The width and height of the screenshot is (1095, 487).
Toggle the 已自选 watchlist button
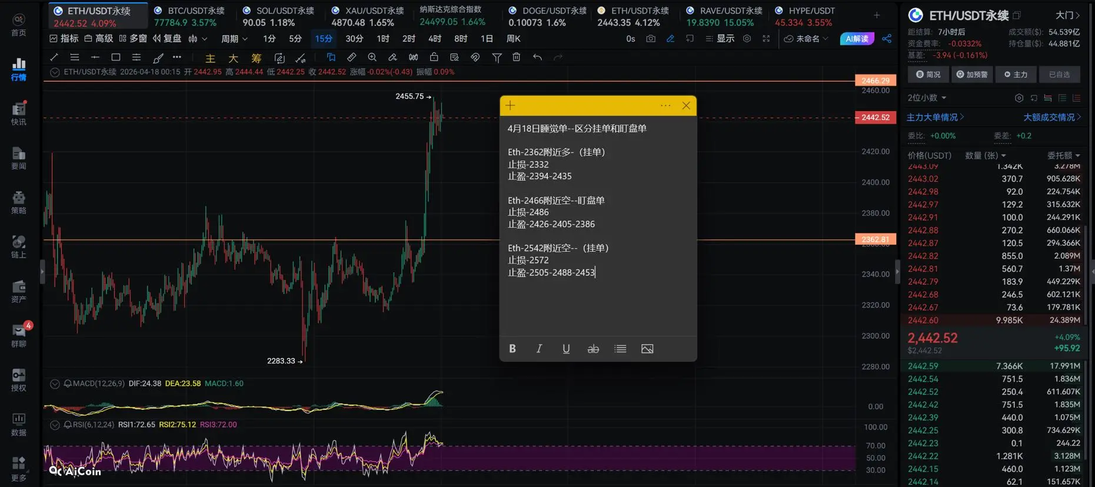coord(1059,75)
